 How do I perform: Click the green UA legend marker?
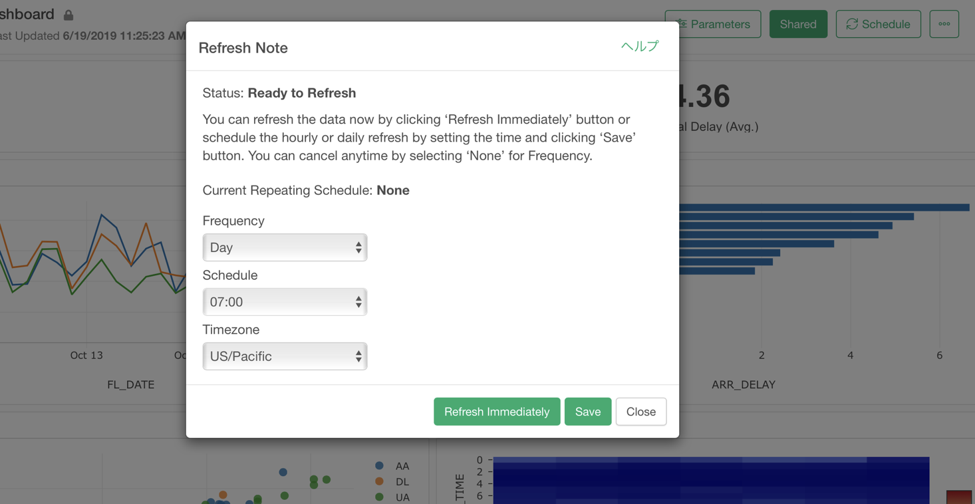coord(379,497)
